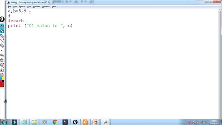
Task: Click the scrollbar up arrow
Action: pyautogui.click(x=220, y=10)
